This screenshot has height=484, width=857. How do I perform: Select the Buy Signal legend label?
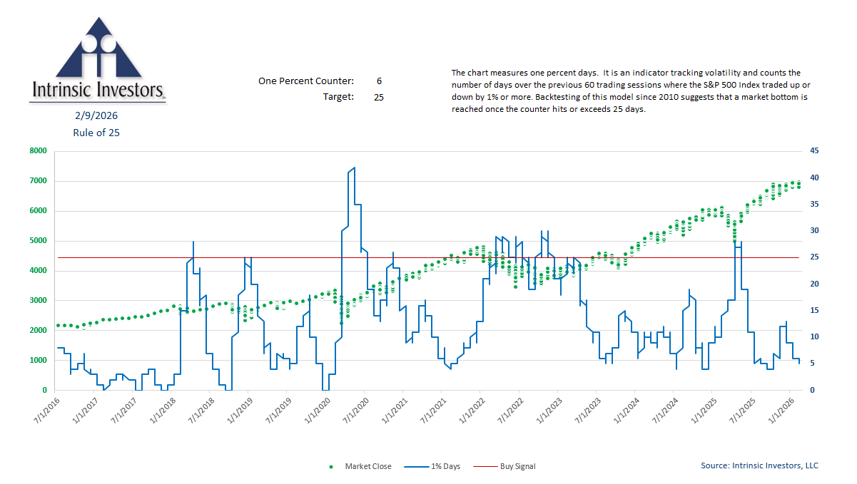pyautogui.click(x=519, y=467)
